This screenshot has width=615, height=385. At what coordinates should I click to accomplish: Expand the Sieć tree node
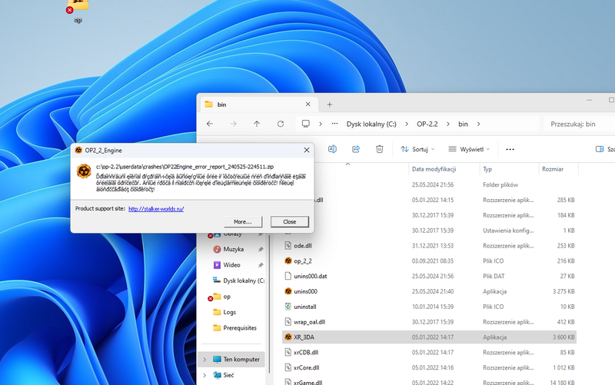coord(204,376)
